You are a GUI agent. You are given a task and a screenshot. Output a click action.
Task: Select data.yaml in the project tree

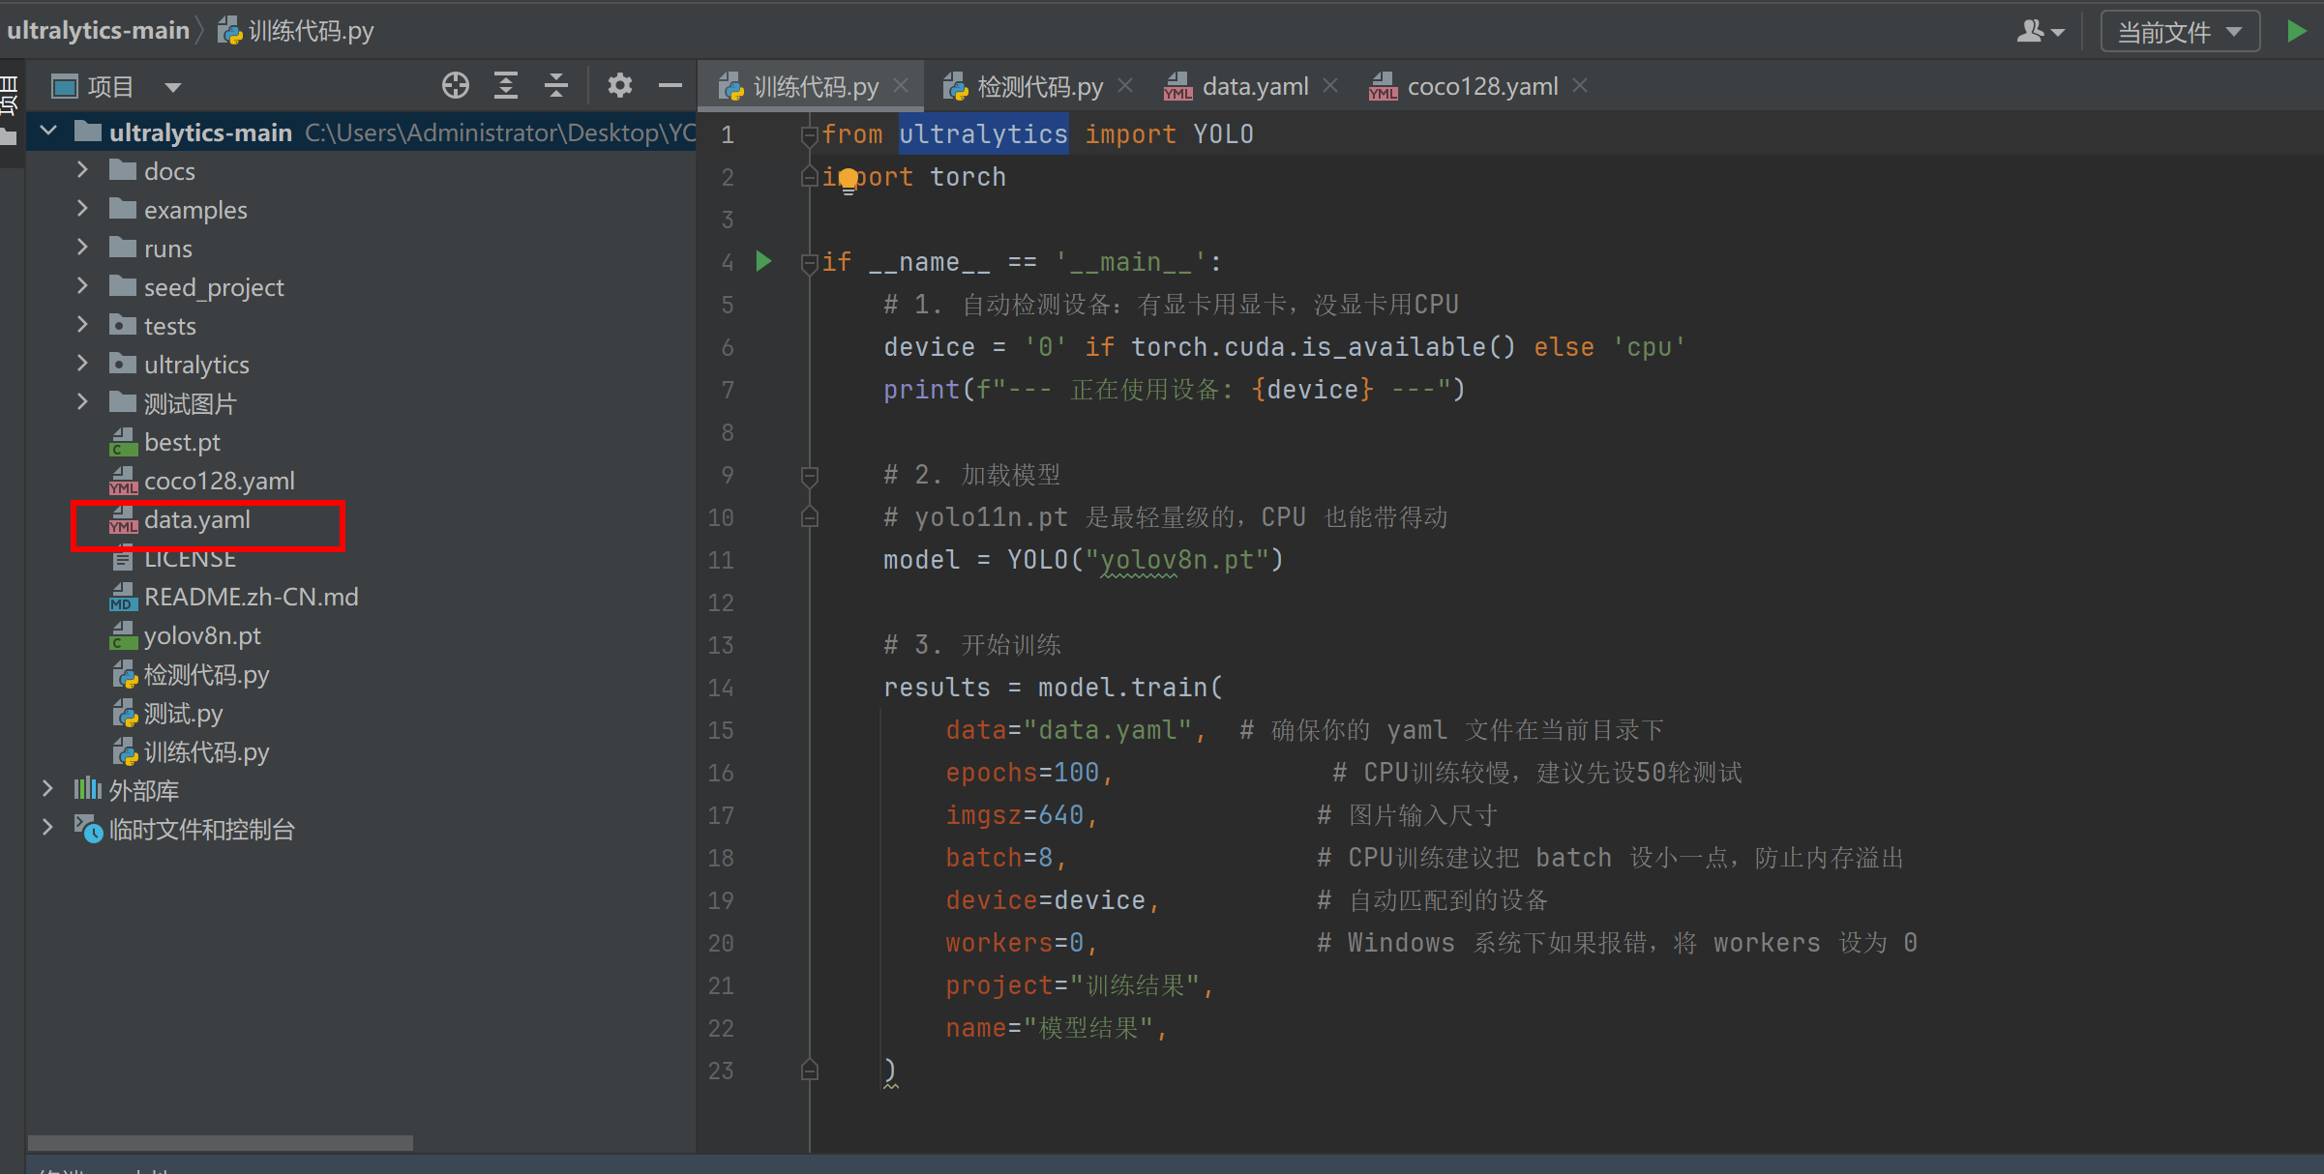pyautogui.click(x=197, y=520)
